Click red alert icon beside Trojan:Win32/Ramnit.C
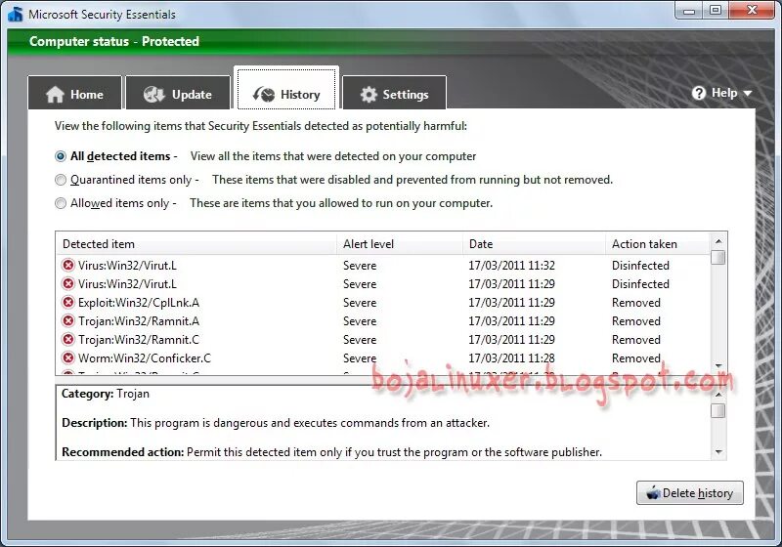Screen dimensions: 782x547 68,339
